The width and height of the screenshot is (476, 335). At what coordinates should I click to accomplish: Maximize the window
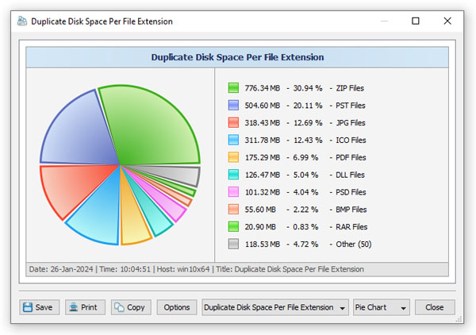pos(416,21)
